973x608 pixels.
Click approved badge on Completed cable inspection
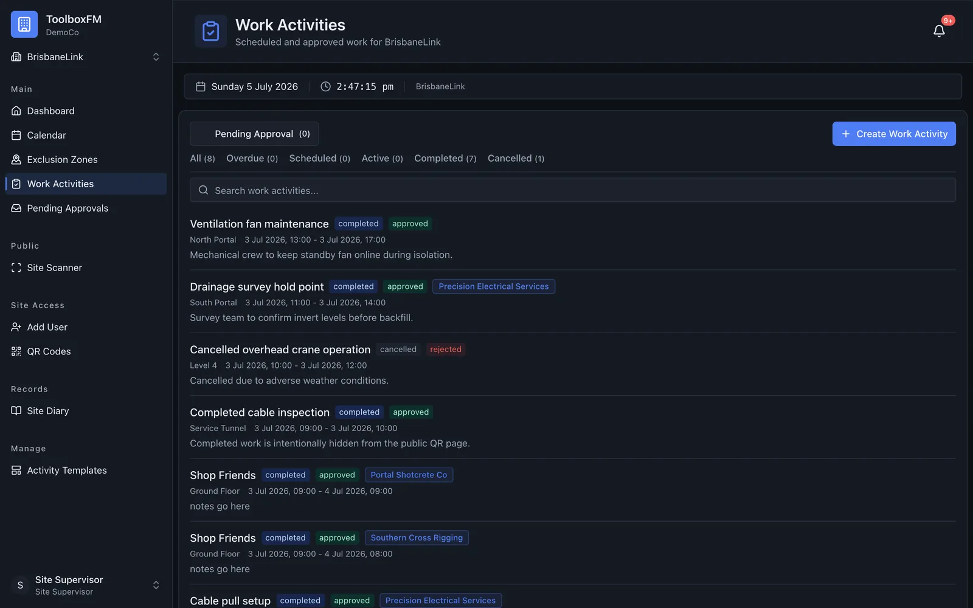coord(411,412)
